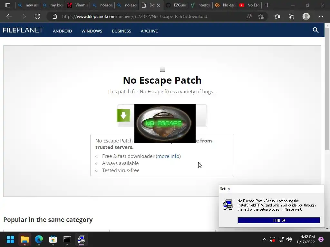Open the WINDOWS menu item

[x=92, y=31]
